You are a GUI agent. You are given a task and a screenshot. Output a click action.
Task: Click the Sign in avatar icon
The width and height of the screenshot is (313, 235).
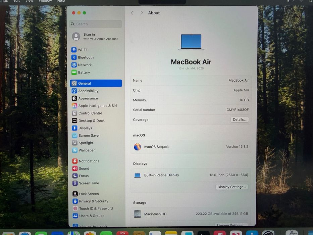[76, 37]
